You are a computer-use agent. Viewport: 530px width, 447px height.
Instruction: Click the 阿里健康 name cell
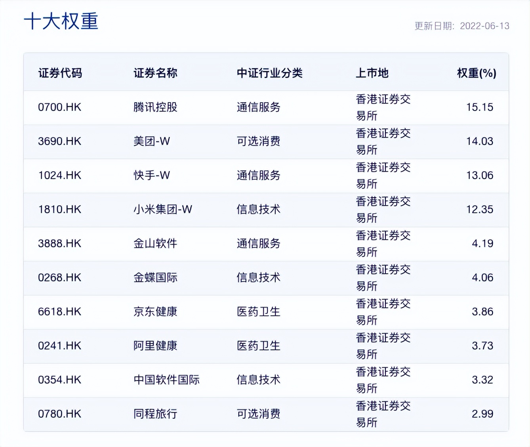pyautogui.click(x=155, y=346)
